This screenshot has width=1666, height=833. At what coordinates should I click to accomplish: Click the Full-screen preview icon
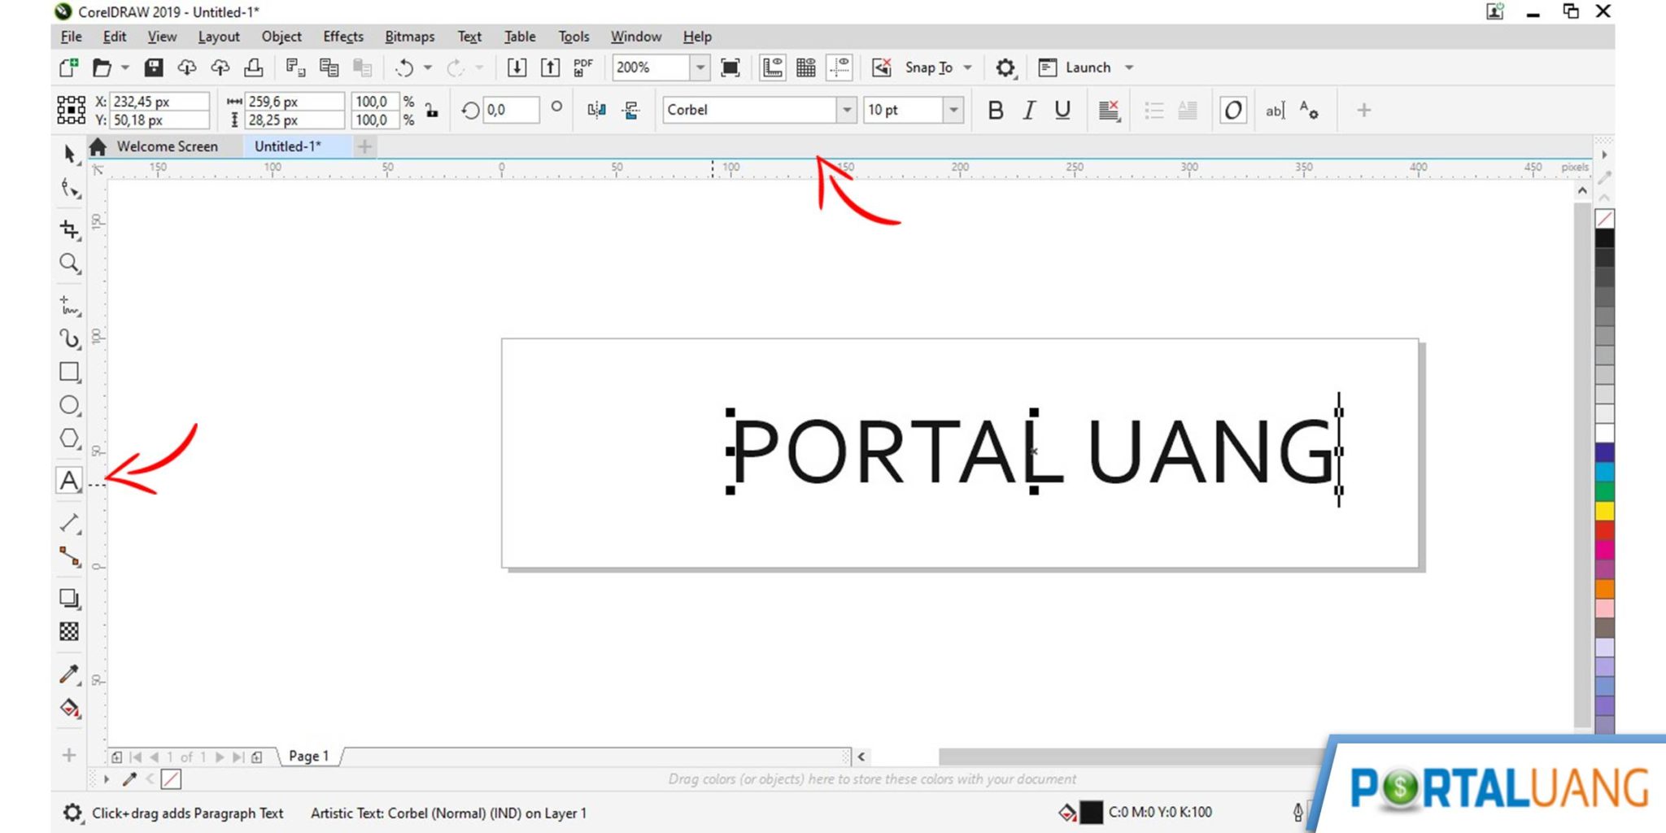click(x=731, y=68)
